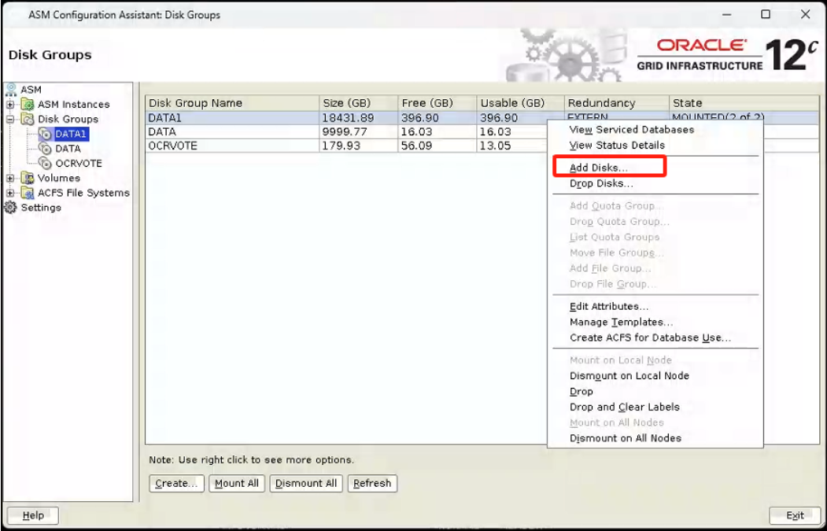Exit the ASM Configuration Assistant
Screen dimensions: 827x531
[x=795, y=515]
